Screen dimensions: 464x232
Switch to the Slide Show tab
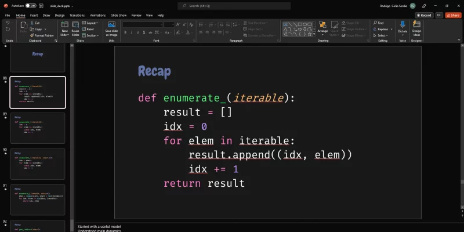click(x=119, y=16)
